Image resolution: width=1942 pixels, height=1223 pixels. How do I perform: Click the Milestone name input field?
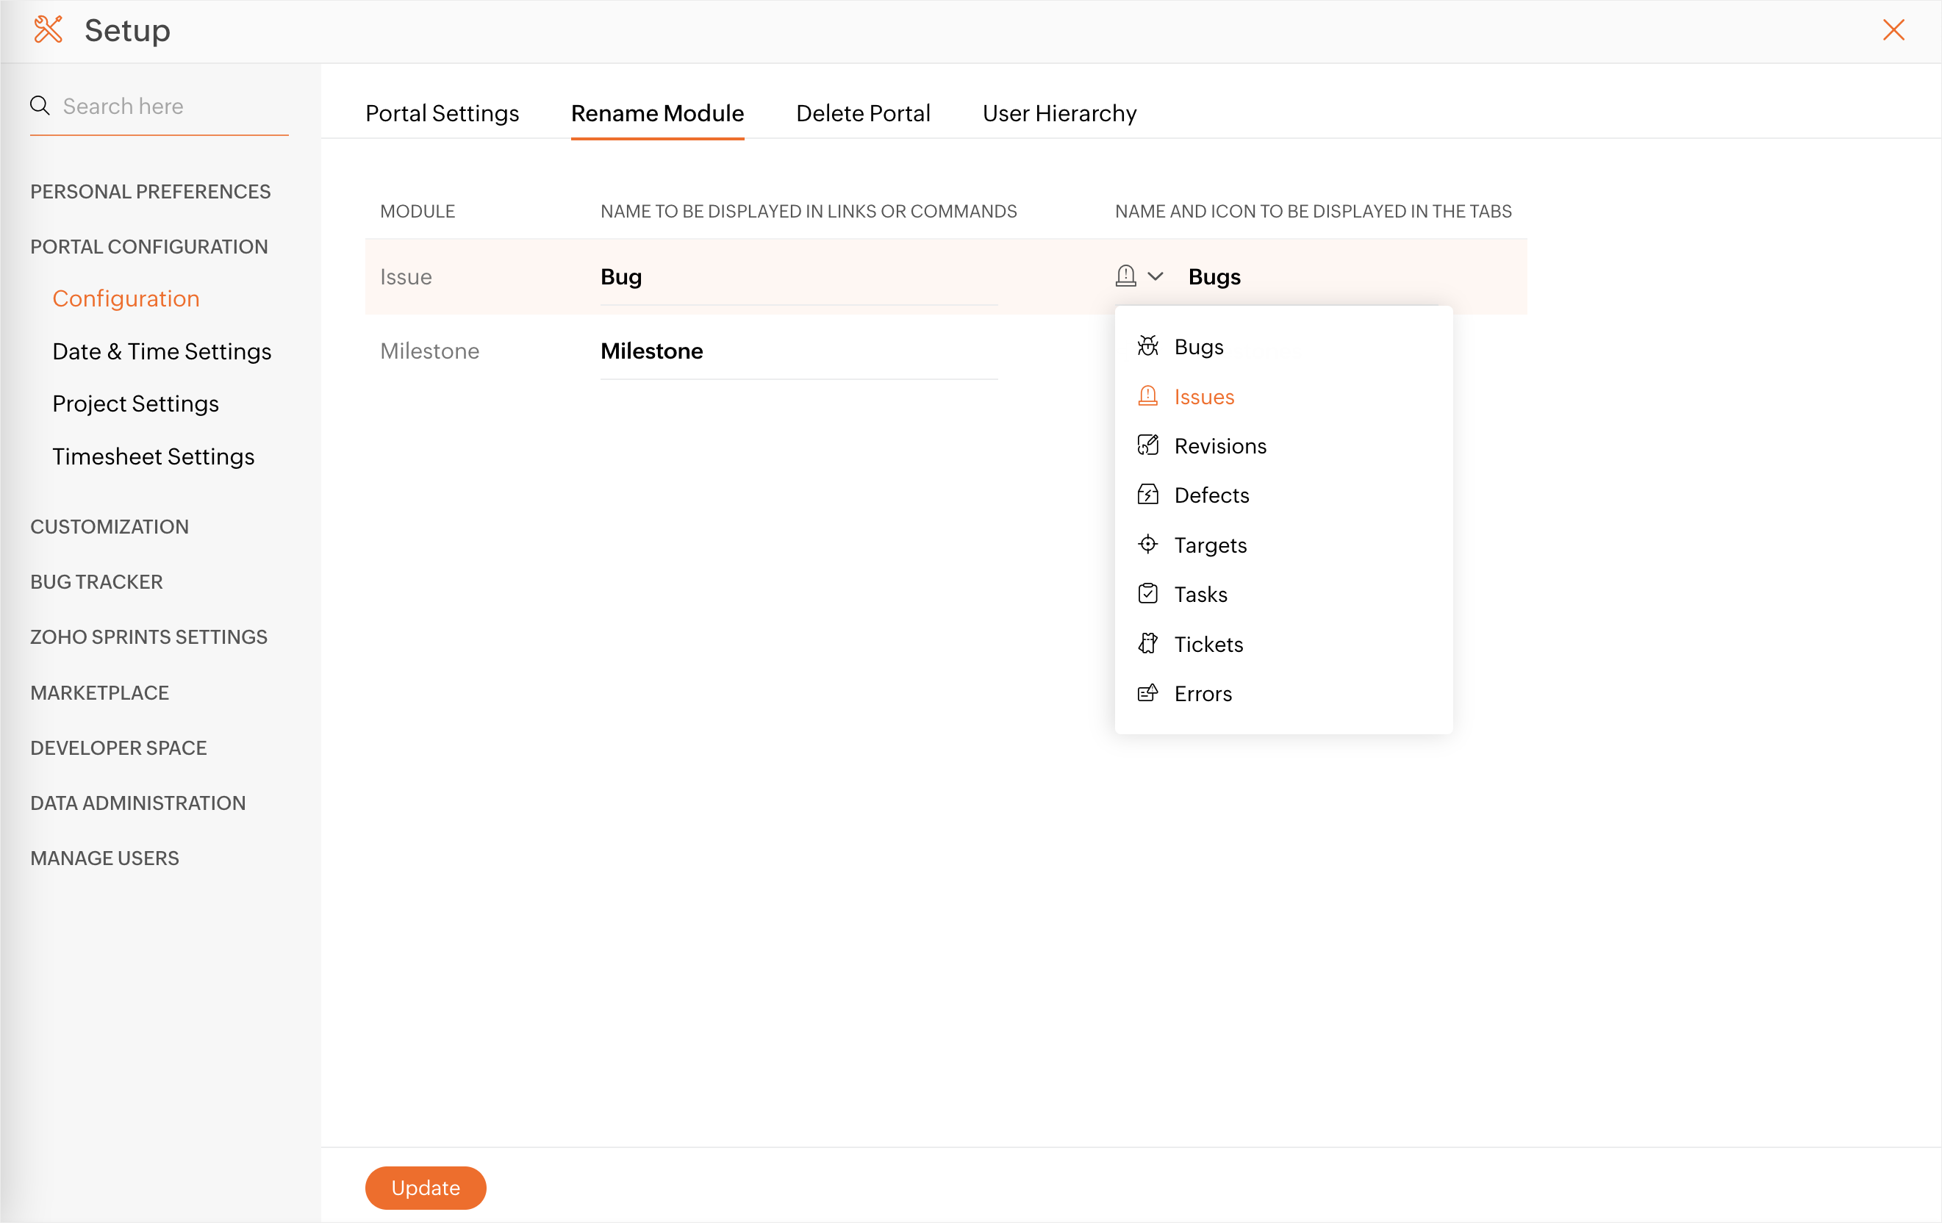pyautogui.click(x=798, y=351)
